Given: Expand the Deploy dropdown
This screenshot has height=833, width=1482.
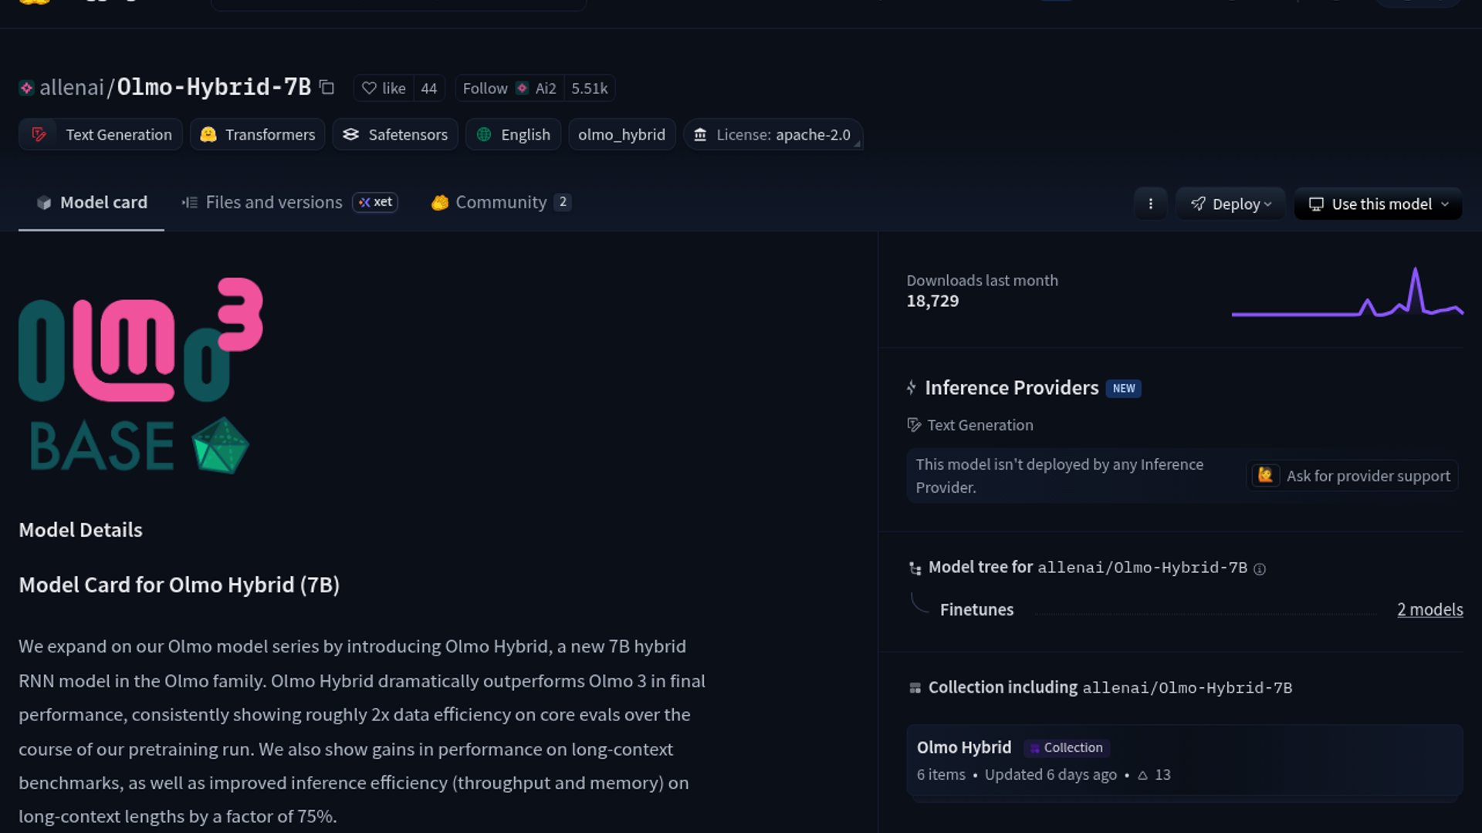Looking at the screenshot, I should tap(1230, 204).
